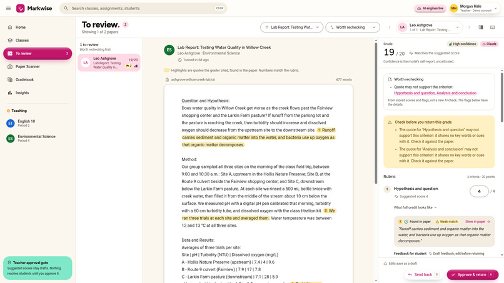Click the Approve & return button

tap(472, 275)
